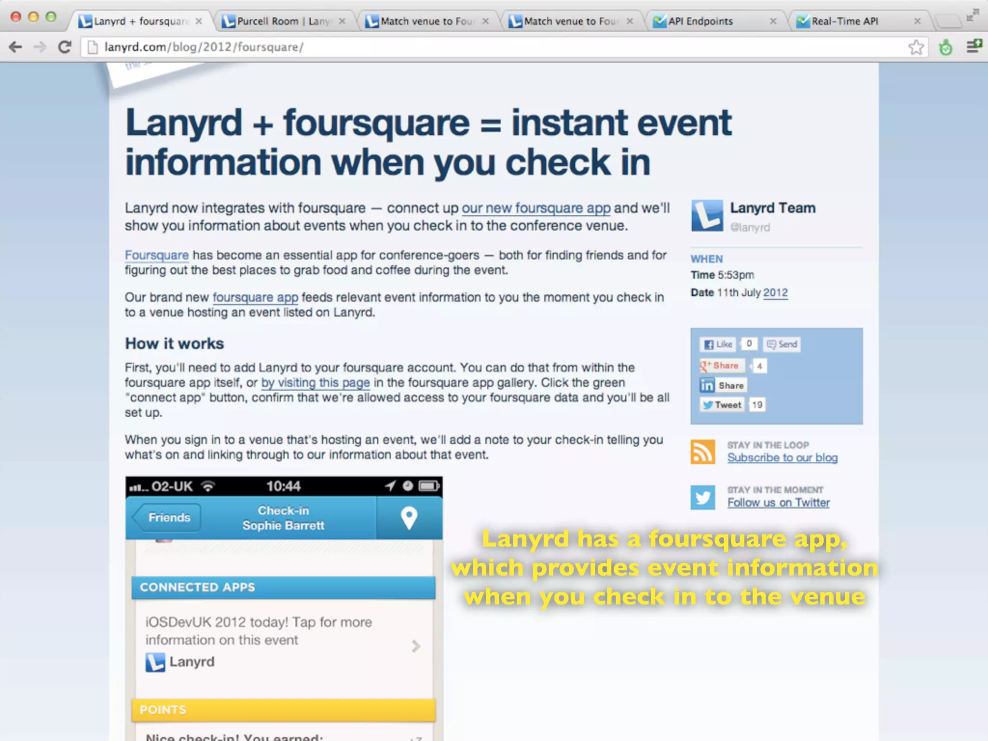The image size is (988, 741).
Task: Click the Facebook Like button
Action: [718, 344]
